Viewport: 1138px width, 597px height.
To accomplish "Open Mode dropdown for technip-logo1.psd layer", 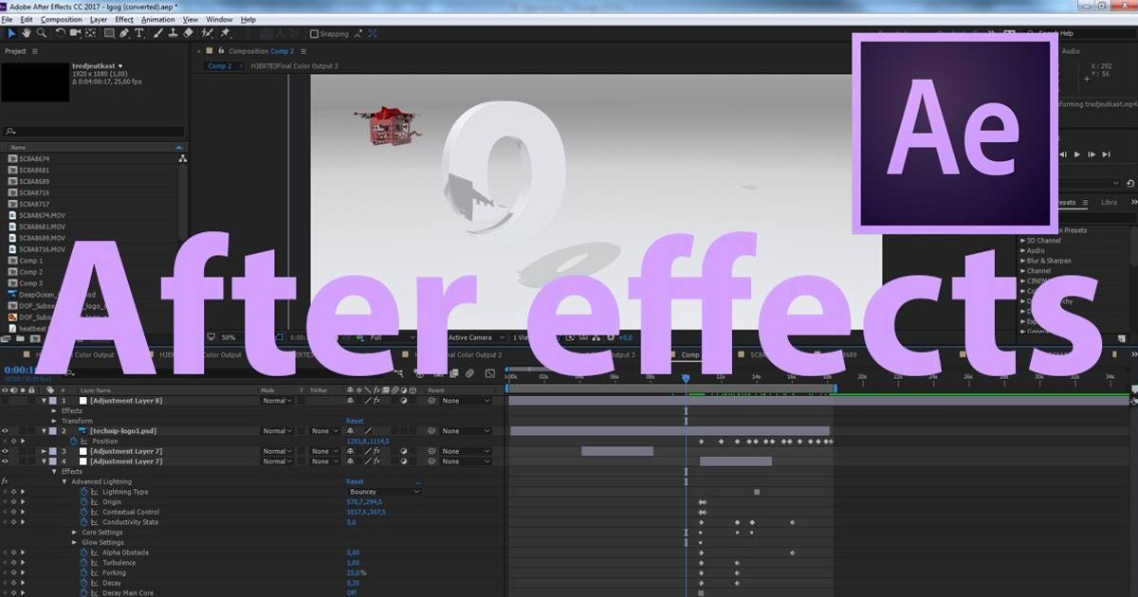I will [278, 431].
